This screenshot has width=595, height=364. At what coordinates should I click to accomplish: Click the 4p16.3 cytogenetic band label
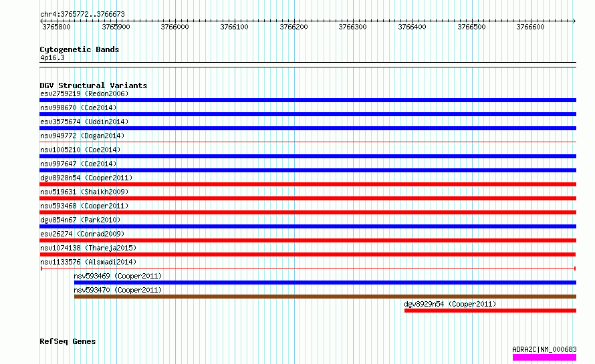coord(52,57)
